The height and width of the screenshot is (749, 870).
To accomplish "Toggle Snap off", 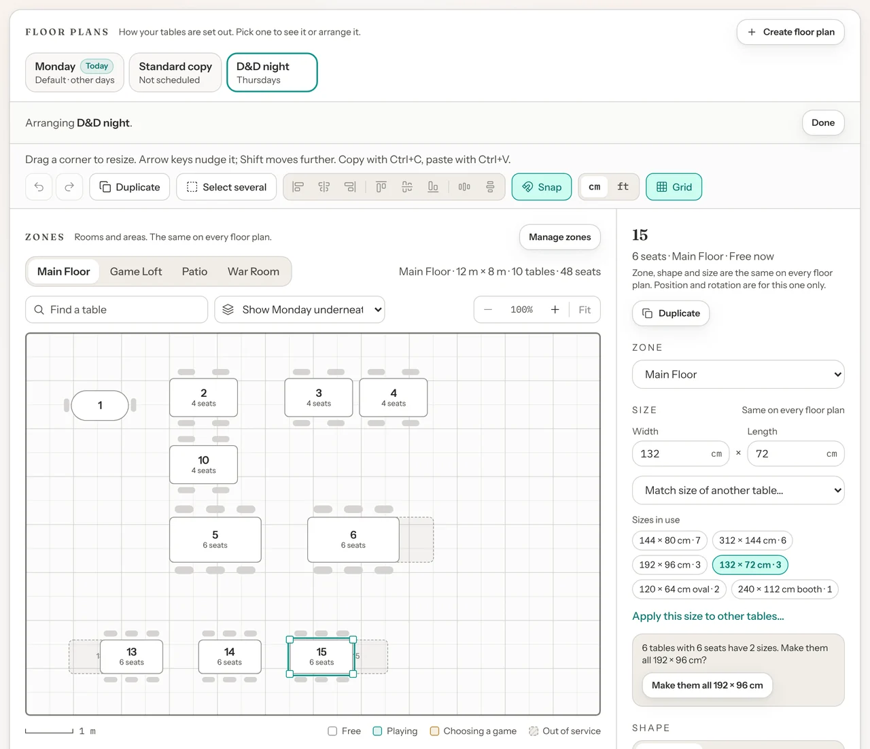I will click(x=542, y=187).
